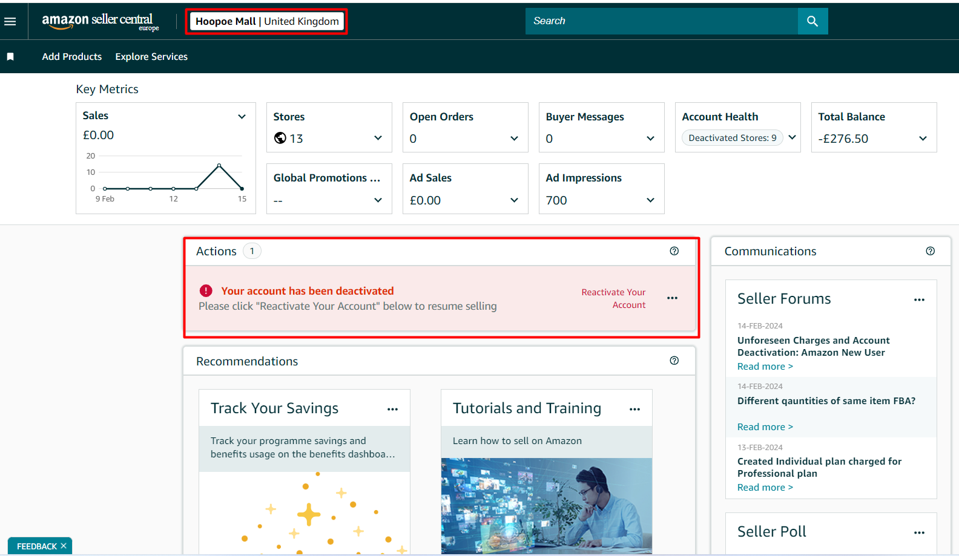Click 'Learn how to sell on Amazon' text
The width and height of the screenshot is (959, 556).
pos(517,441)
